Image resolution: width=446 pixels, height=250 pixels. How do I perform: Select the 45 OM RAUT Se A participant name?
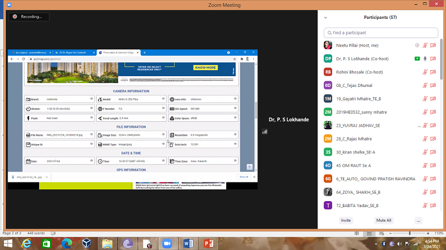354,166
